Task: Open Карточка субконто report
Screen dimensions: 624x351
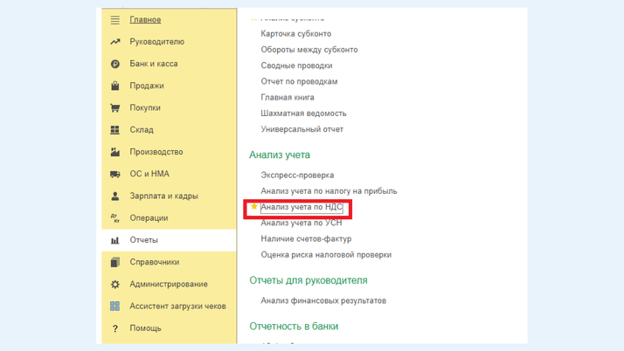Action: tap(296, 34)
